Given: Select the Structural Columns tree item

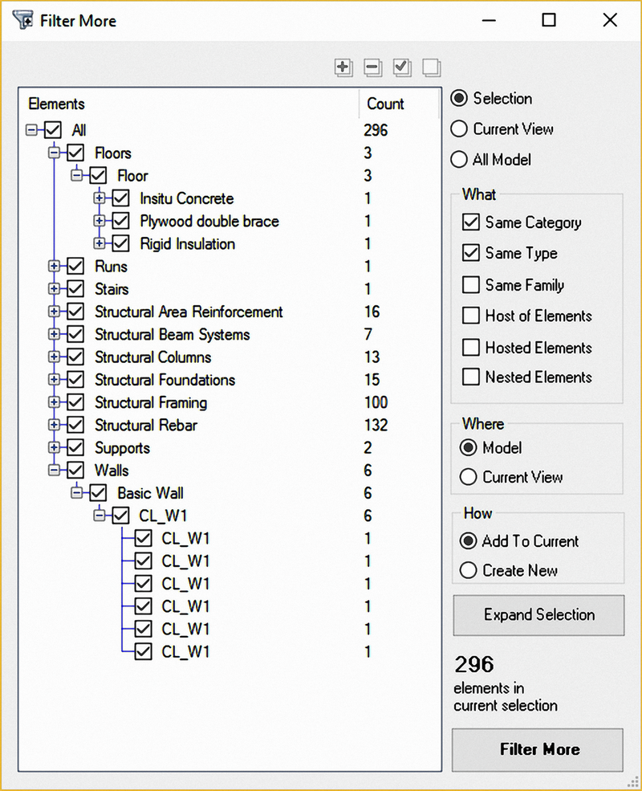Looking at the screenshot, I should (152, 357).
